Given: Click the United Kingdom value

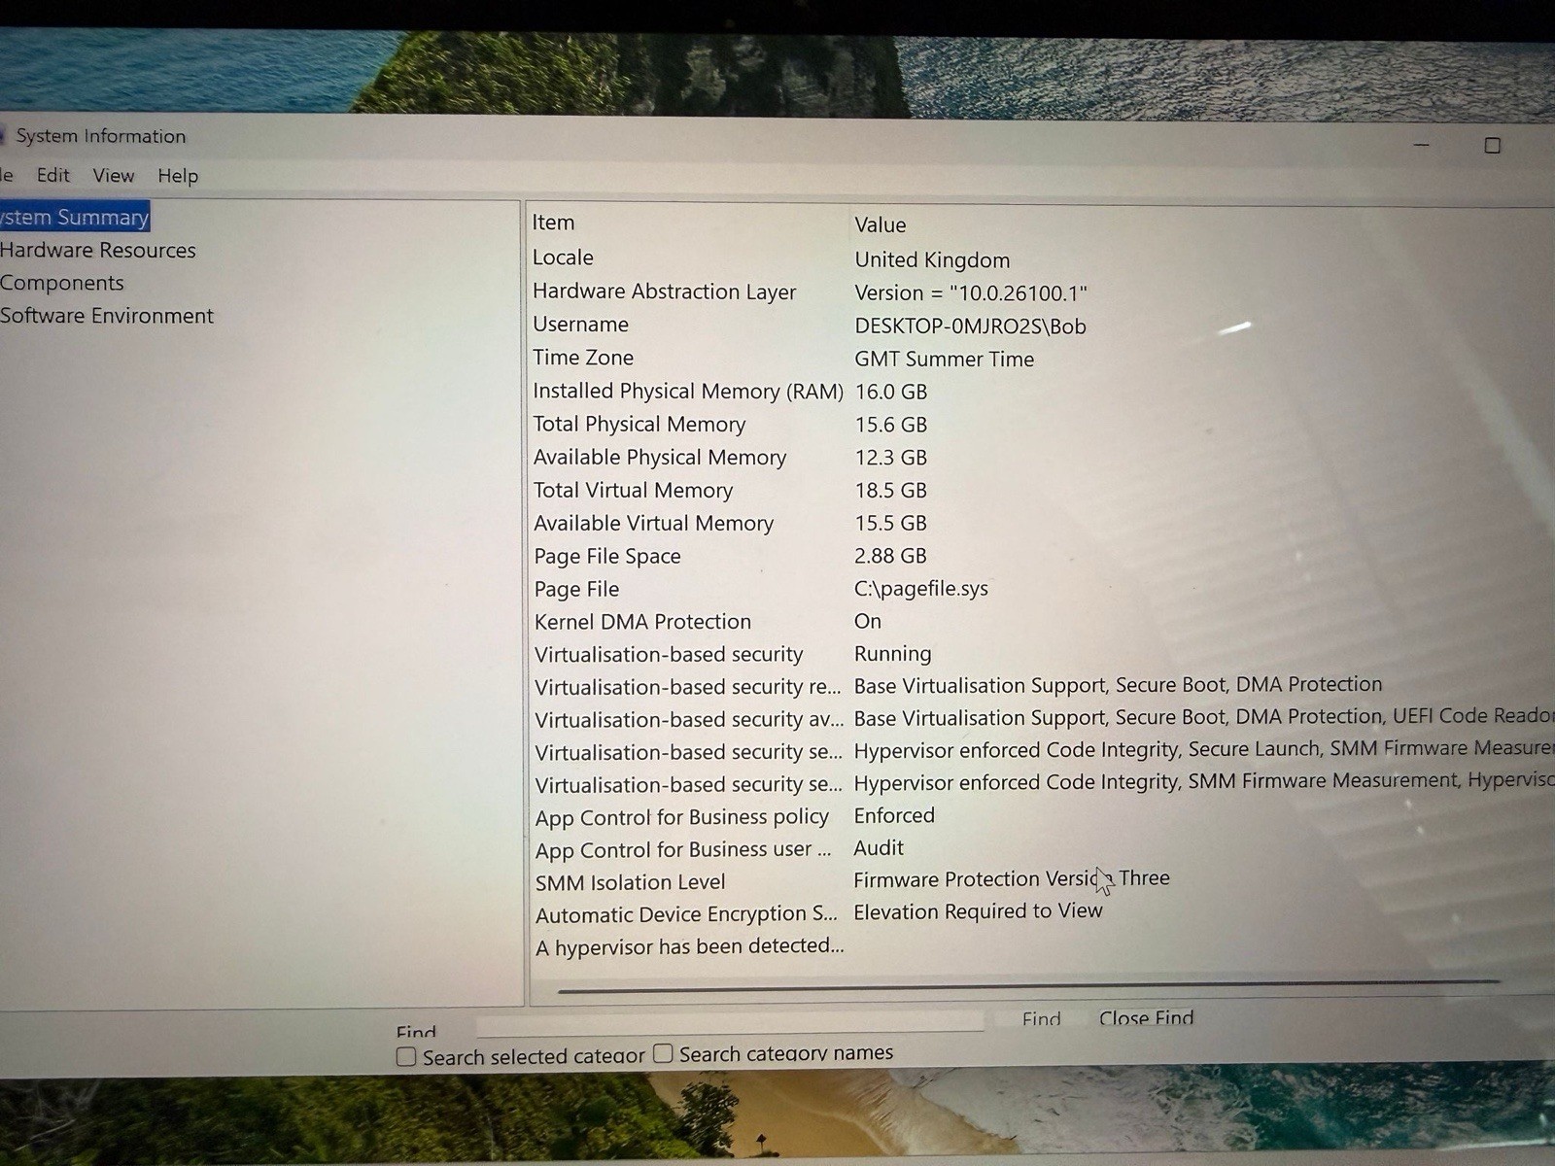Looking at the screenshot, I should [x=932, y=259].
